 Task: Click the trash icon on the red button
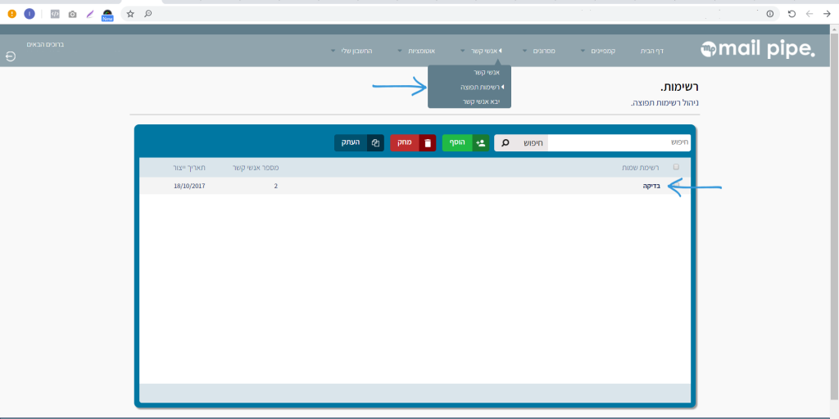[x=427, y=143]
